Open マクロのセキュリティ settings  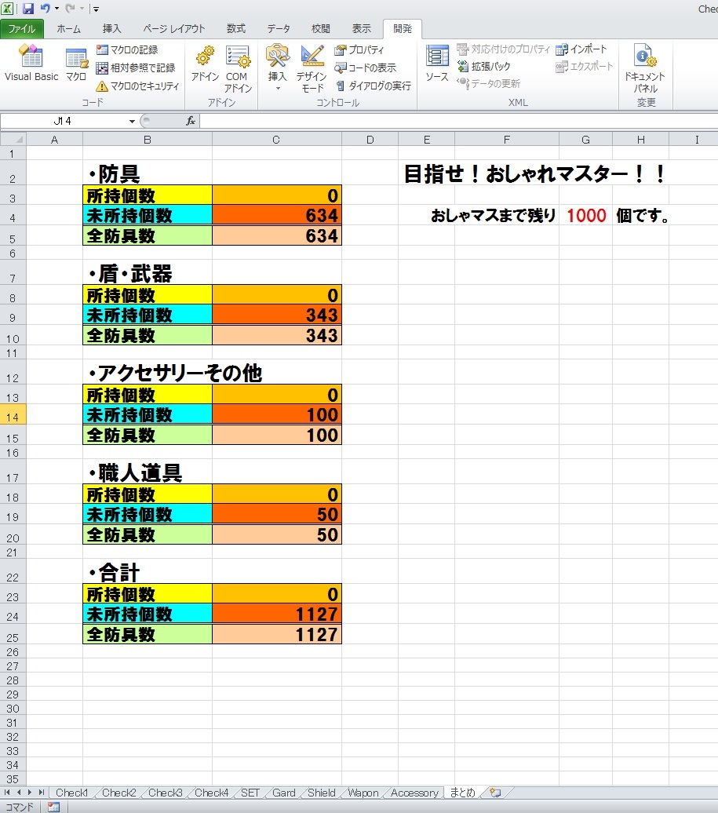point(138,86)
